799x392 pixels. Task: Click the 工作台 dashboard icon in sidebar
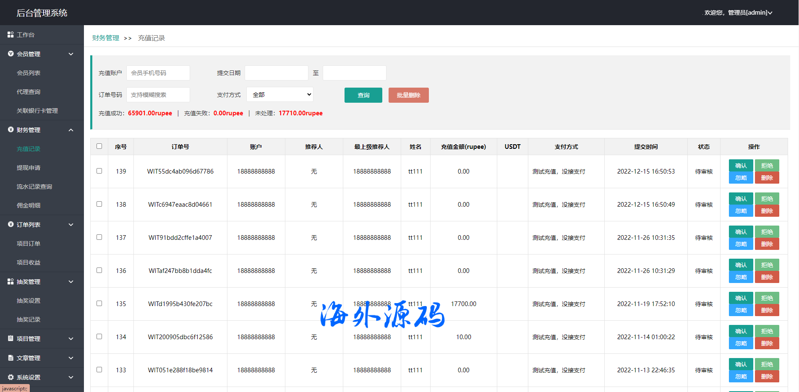coord(10,35)
